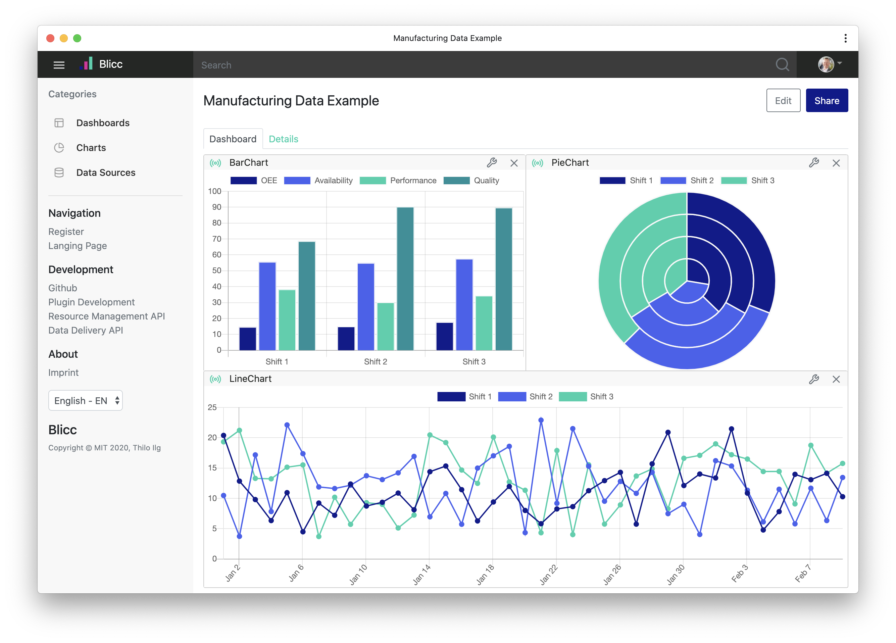This screenshot has height=643, width=896.
Task: Click the Performance bar for Shift 2
Action: 386,327
